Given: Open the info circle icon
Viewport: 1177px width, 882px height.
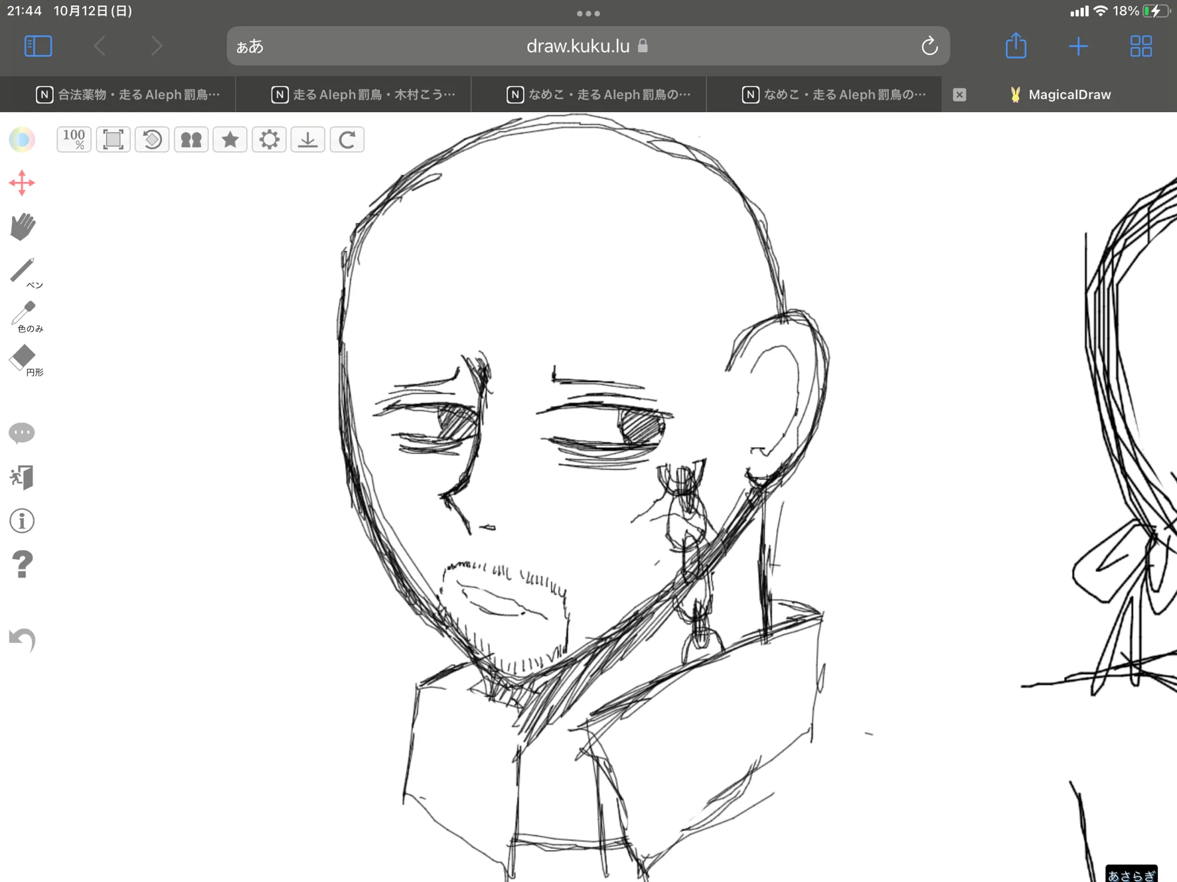Looking at the screenshot, I should 22,521.
